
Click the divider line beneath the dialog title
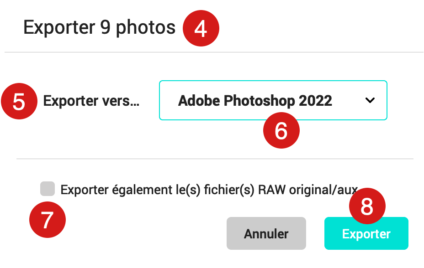coord(214,52)
